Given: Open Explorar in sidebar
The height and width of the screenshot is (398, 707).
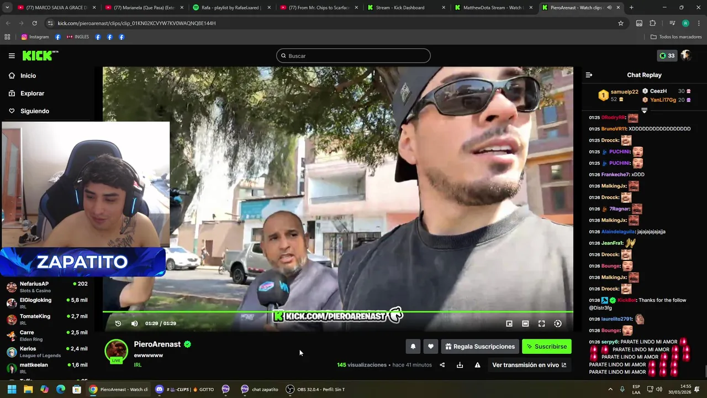Looking at the screenshot, I should point(32,93).
